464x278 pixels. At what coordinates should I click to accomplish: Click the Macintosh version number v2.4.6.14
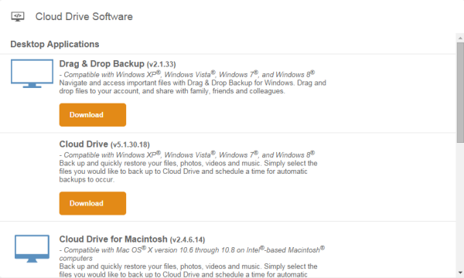pos(188,239)
